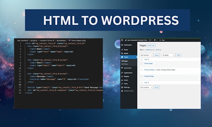Click the Comments bubble icon in sidebar
212x127 pixels.
pyautogui.click(x=122, y=68)
